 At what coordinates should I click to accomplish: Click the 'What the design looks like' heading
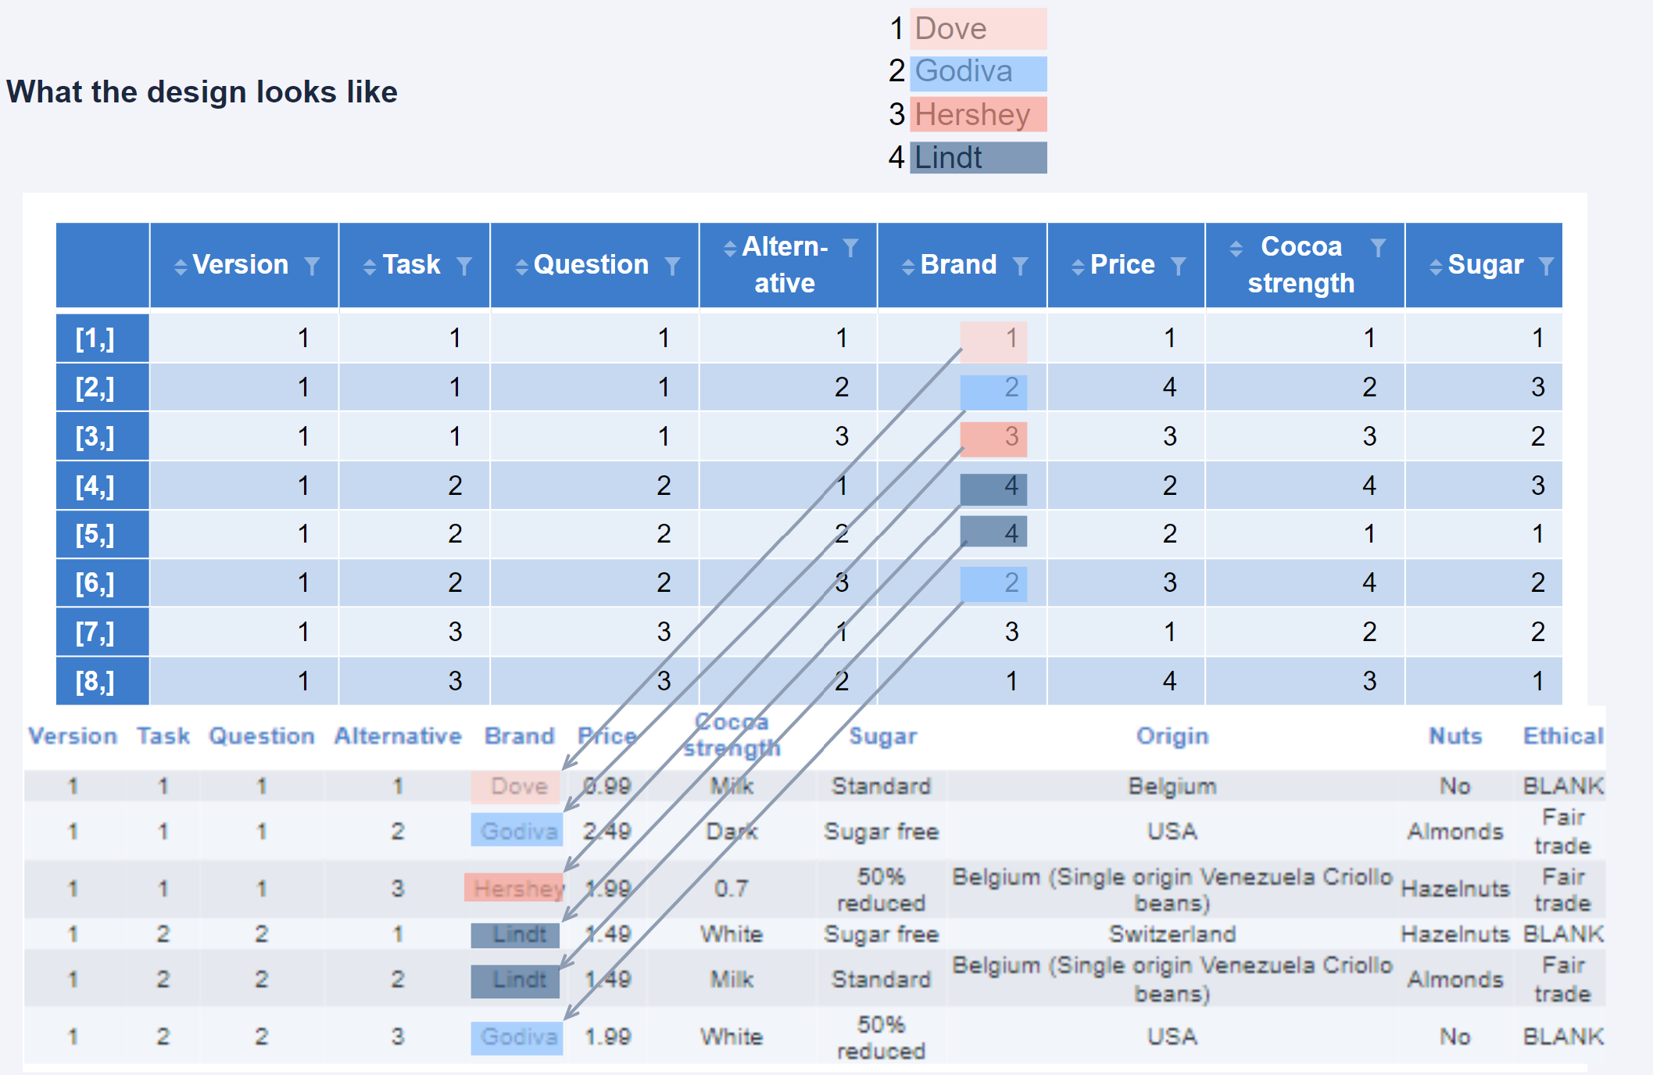tap(202, 91)
